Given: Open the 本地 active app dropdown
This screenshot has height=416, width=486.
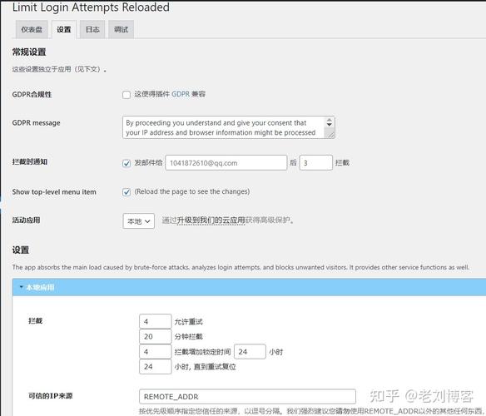Looking at the screenshot, I should tap(138, 221).
